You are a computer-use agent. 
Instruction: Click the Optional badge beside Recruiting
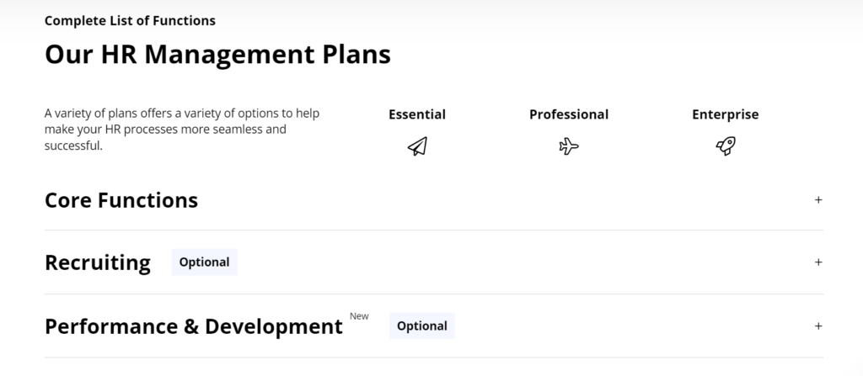[x=204, y=262]
